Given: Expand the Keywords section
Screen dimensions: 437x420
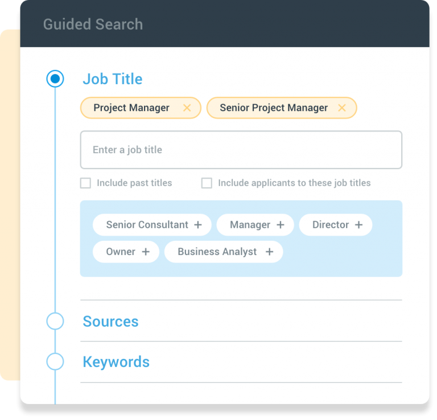Looking at the screenshot, I should [x=116, y=362].
